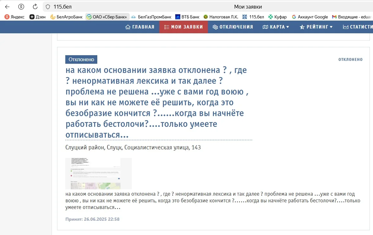Open the СТАТИСТИКА menu item
This screenshot has width=373, height=235.
[358, 27]
